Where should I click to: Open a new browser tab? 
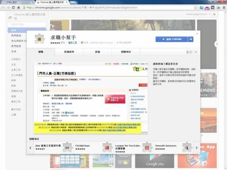tap(73, 2)
